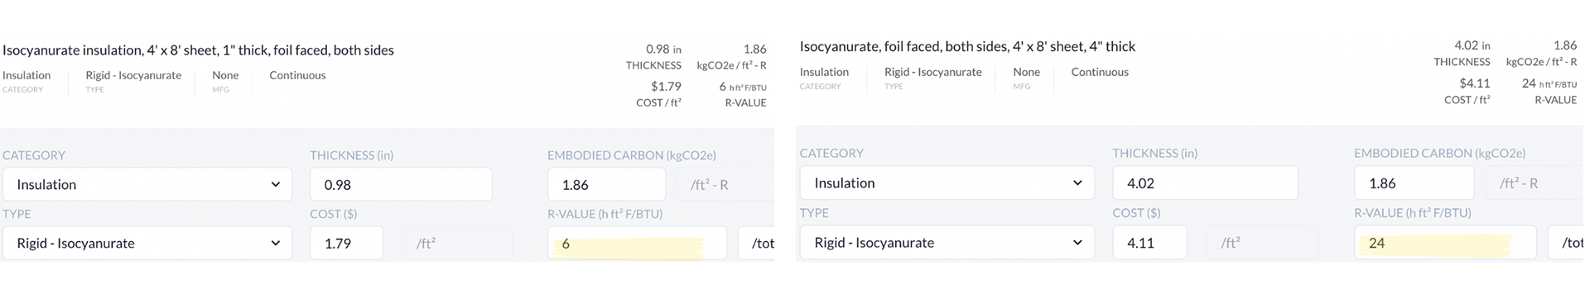Viewport: 1590px width, 308px height.
Task: Open the left Category Insulation dropdown
Action: click(x=147, y=184)
